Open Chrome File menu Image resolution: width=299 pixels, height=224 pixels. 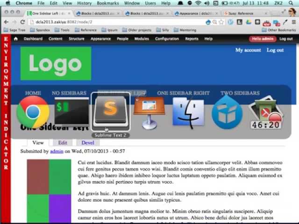click(x=41, y=3)
